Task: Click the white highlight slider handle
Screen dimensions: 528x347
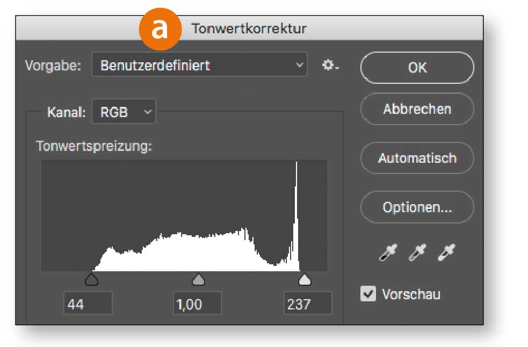Action: tap(305, 279)
